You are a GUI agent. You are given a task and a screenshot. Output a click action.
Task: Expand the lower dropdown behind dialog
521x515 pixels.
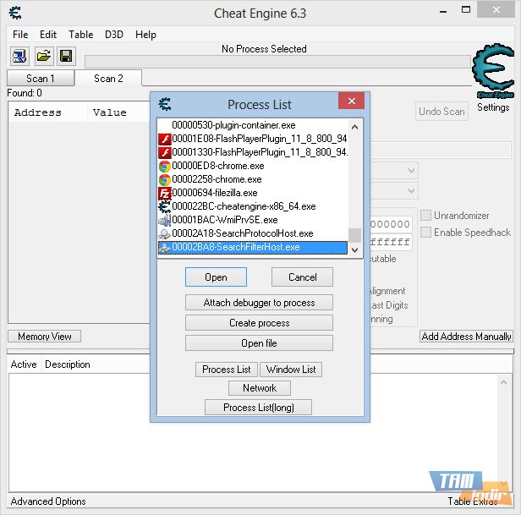pyautogui.click(x=411, y=191)
